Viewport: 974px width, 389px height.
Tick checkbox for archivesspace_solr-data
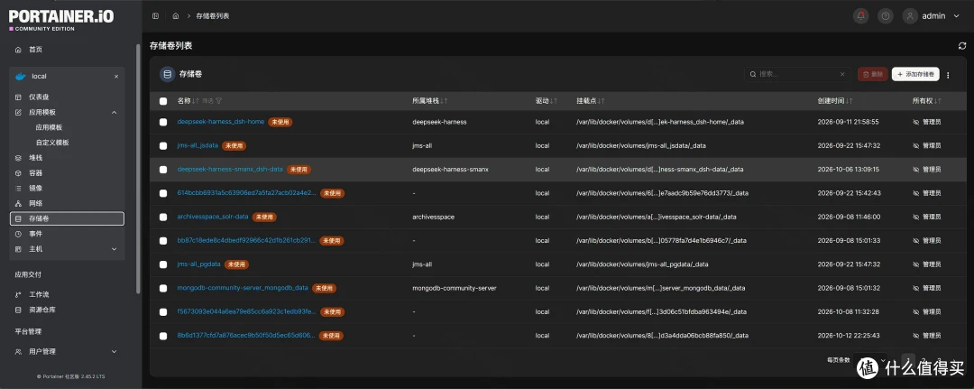pyautogui.click(x=163, y=217)
